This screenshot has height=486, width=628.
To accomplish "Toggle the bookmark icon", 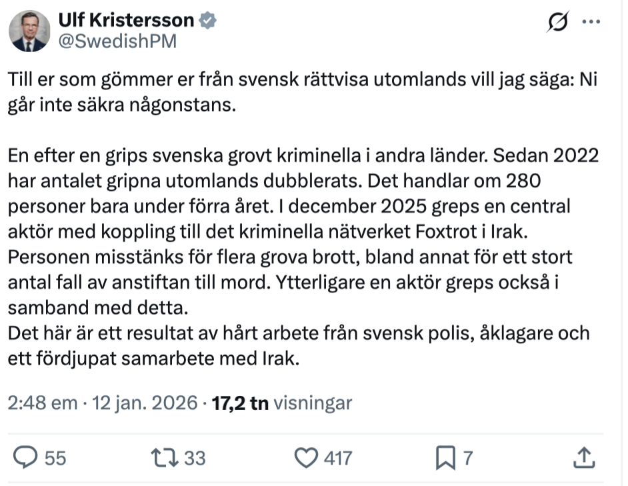I will point(445,457).
